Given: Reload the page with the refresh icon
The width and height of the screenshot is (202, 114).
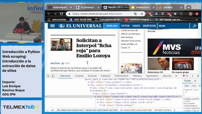Looking at the screenshot, I should click(x=62, y=14).
